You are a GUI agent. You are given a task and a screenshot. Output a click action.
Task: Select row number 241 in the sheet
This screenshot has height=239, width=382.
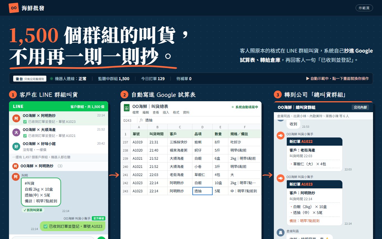click(126, 175)
